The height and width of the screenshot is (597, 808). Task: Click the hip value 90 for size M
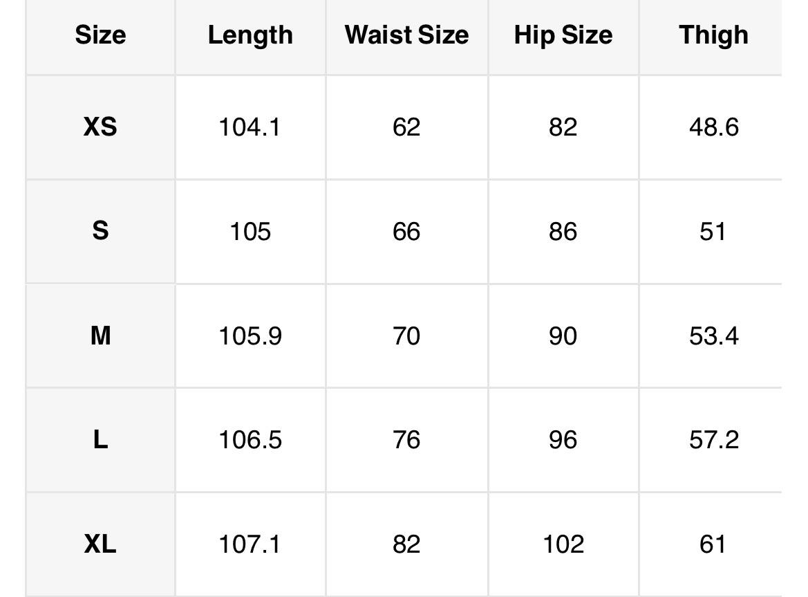pos(563,336)
